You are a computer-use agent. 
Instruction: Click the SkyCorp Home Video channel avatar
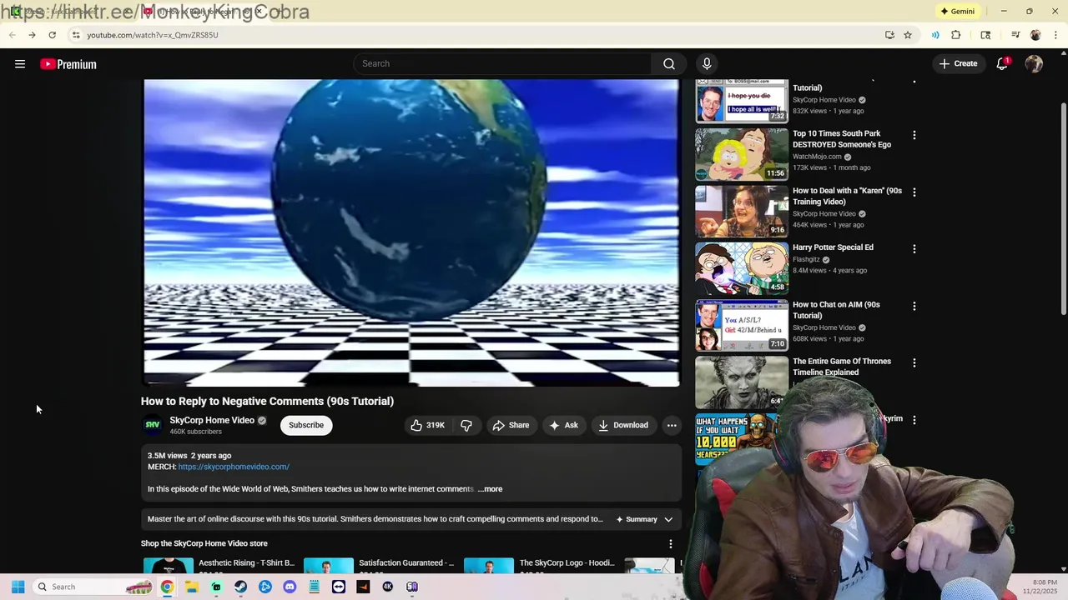click(153, 425)
